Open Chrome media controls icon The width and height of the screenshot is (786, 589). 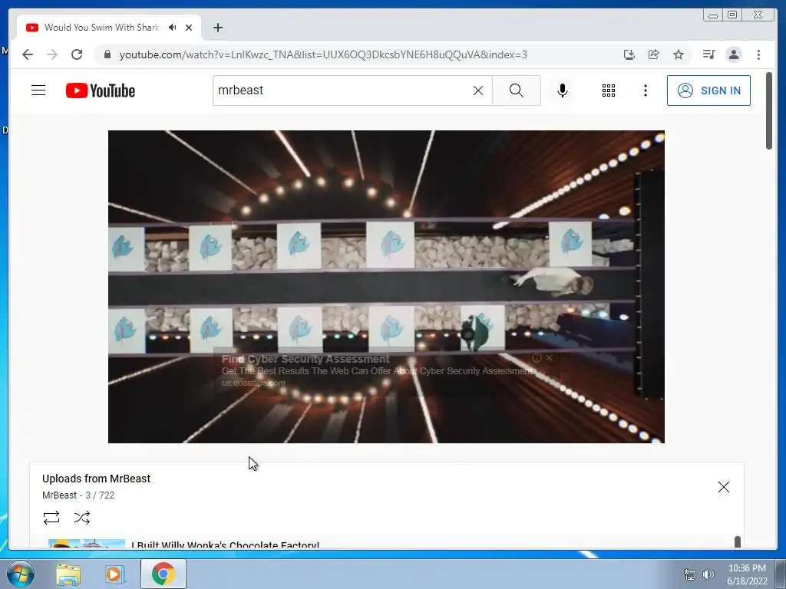pyautogui.click(x=708, y=54)
